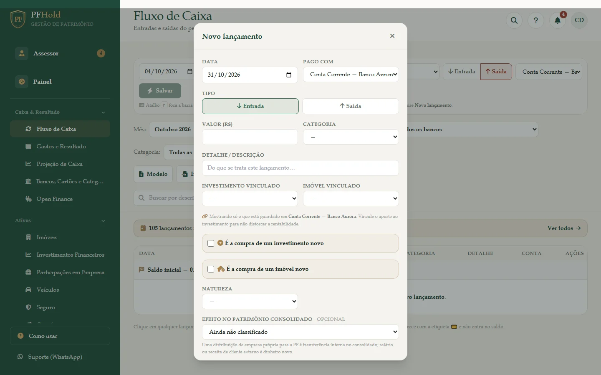Click the PFHold shield logo
601x375 pixels.
[x=18, y=19]
